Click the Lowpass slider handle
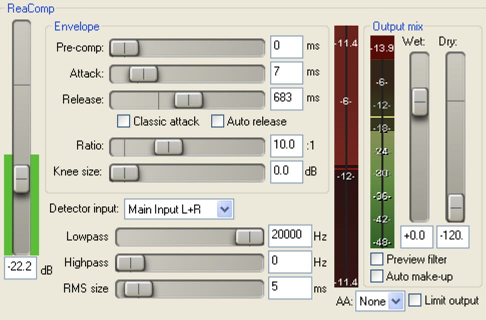486x320 pixels. [x=250, y=237]
